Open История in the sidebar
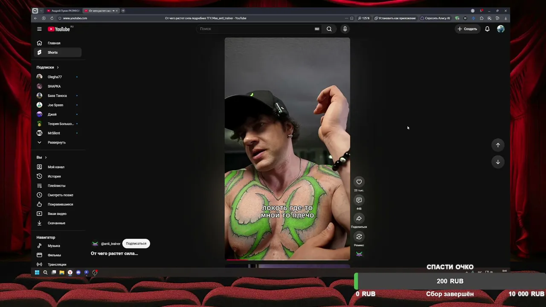This screenshot has width=546, height=307. tap(58, 177)
